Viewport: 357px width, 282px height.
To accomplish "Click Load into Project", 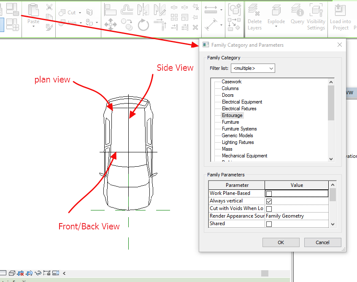I will click(x=340, y=17).
